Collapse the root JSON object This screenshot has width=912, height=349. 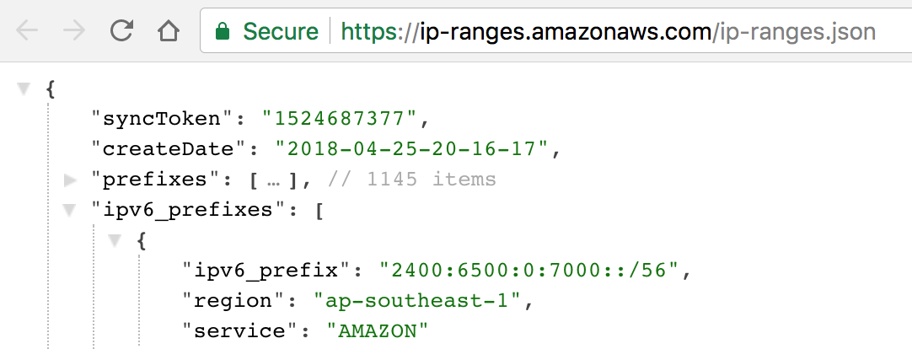click(24, 89)
